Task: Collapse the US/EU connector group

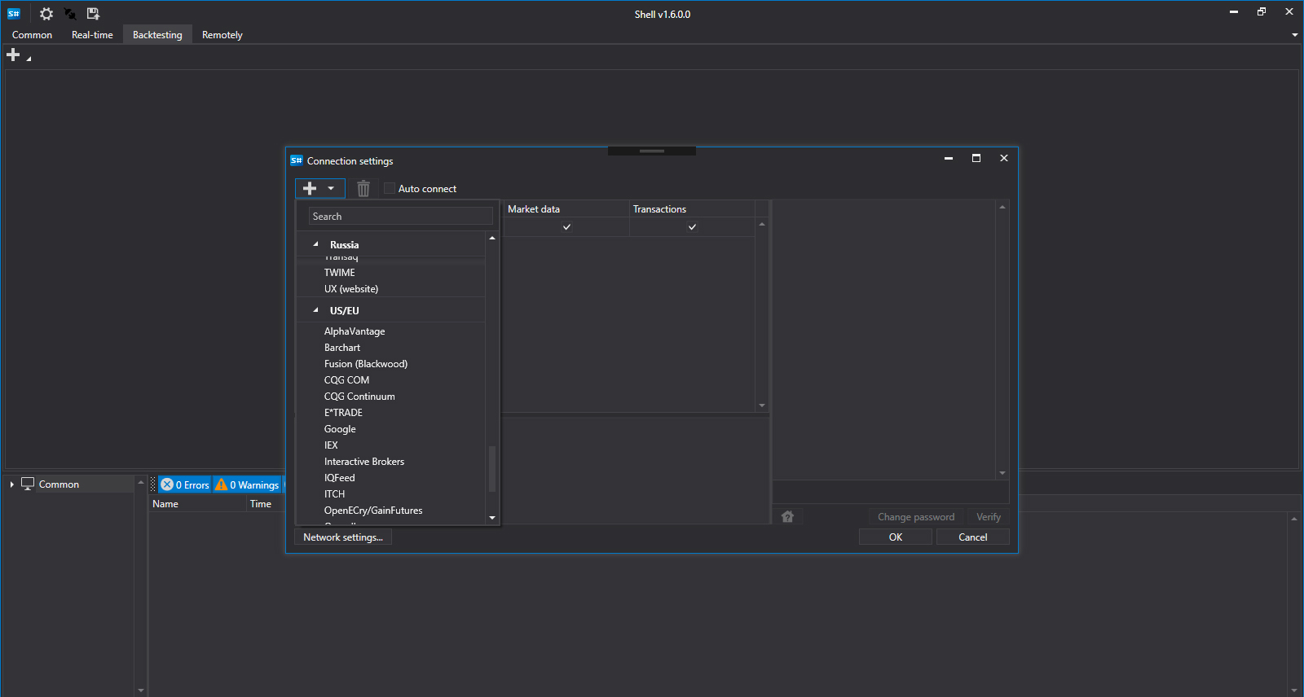Action: pos(316,310)
